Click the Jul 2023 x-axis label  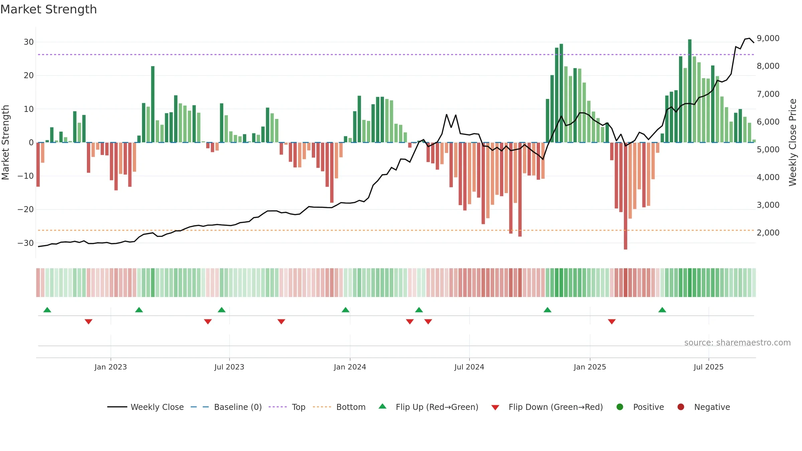pos(229,367)
